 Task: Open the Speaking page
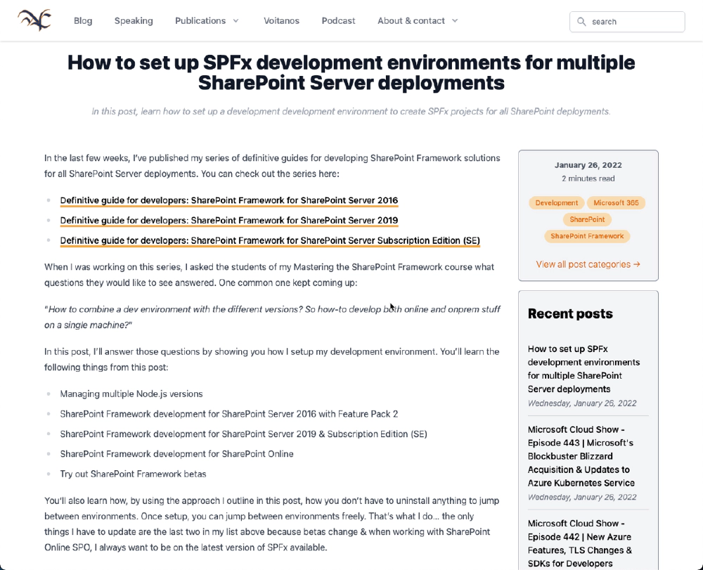[x=134, y=20]
